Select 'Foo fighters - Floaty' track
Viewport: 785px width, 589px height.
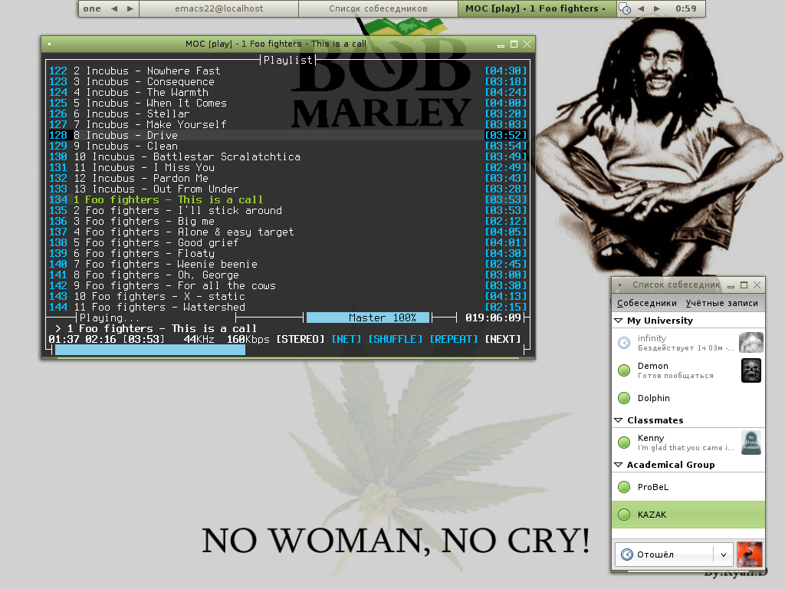click(288, 253)
